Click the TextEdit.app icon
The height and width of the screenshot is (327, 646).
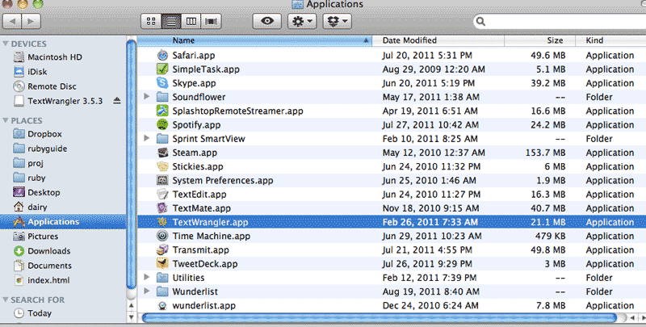[162, 195]
